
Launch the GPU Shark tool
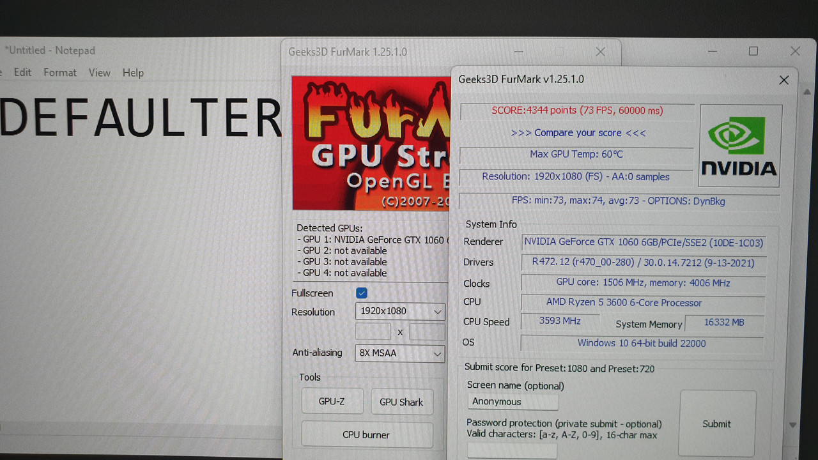(x=401, y=402)
